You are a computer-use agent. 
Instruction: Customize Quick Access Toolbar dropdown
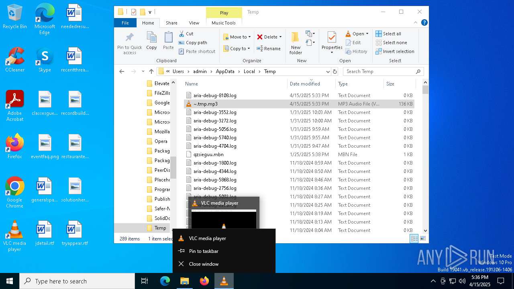coord(150,12)
